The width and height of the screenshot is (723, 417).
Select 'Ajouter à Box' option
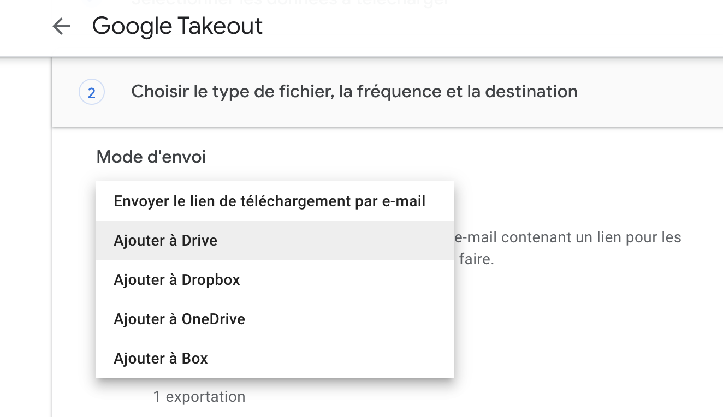[x=161, y=358]
